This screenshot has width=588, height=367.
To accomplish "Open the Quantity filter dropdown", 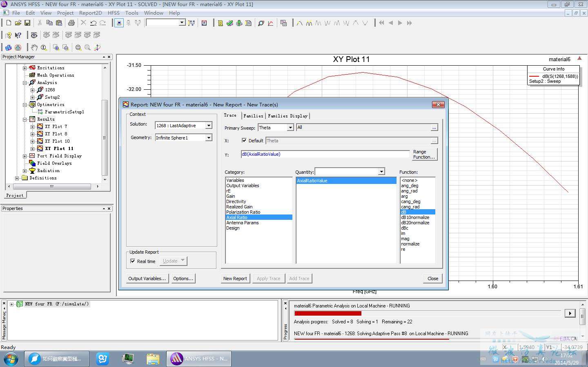I will click(x=381, y=172).
